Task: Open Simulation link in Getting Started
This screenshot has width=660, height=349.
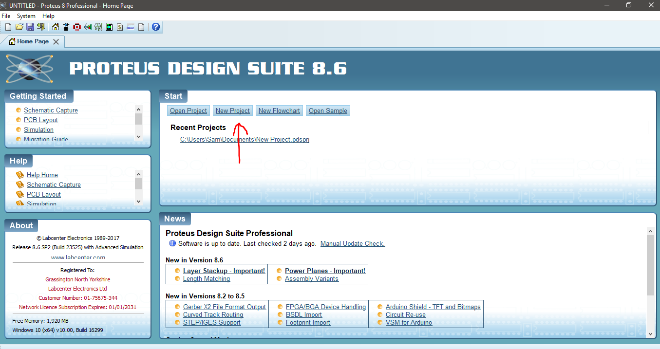Action: pos(38,129)
